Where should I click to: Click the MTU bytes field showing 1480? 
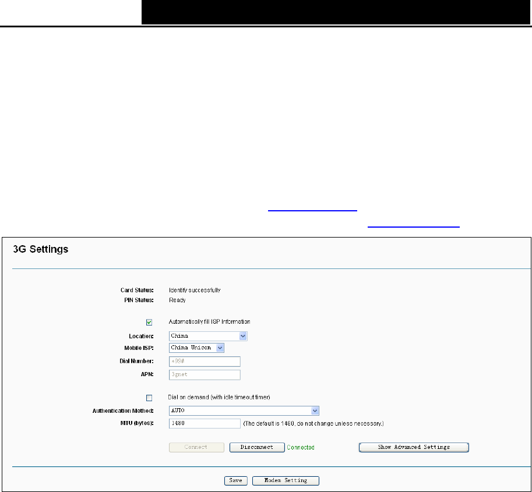(x=205, y=423)
